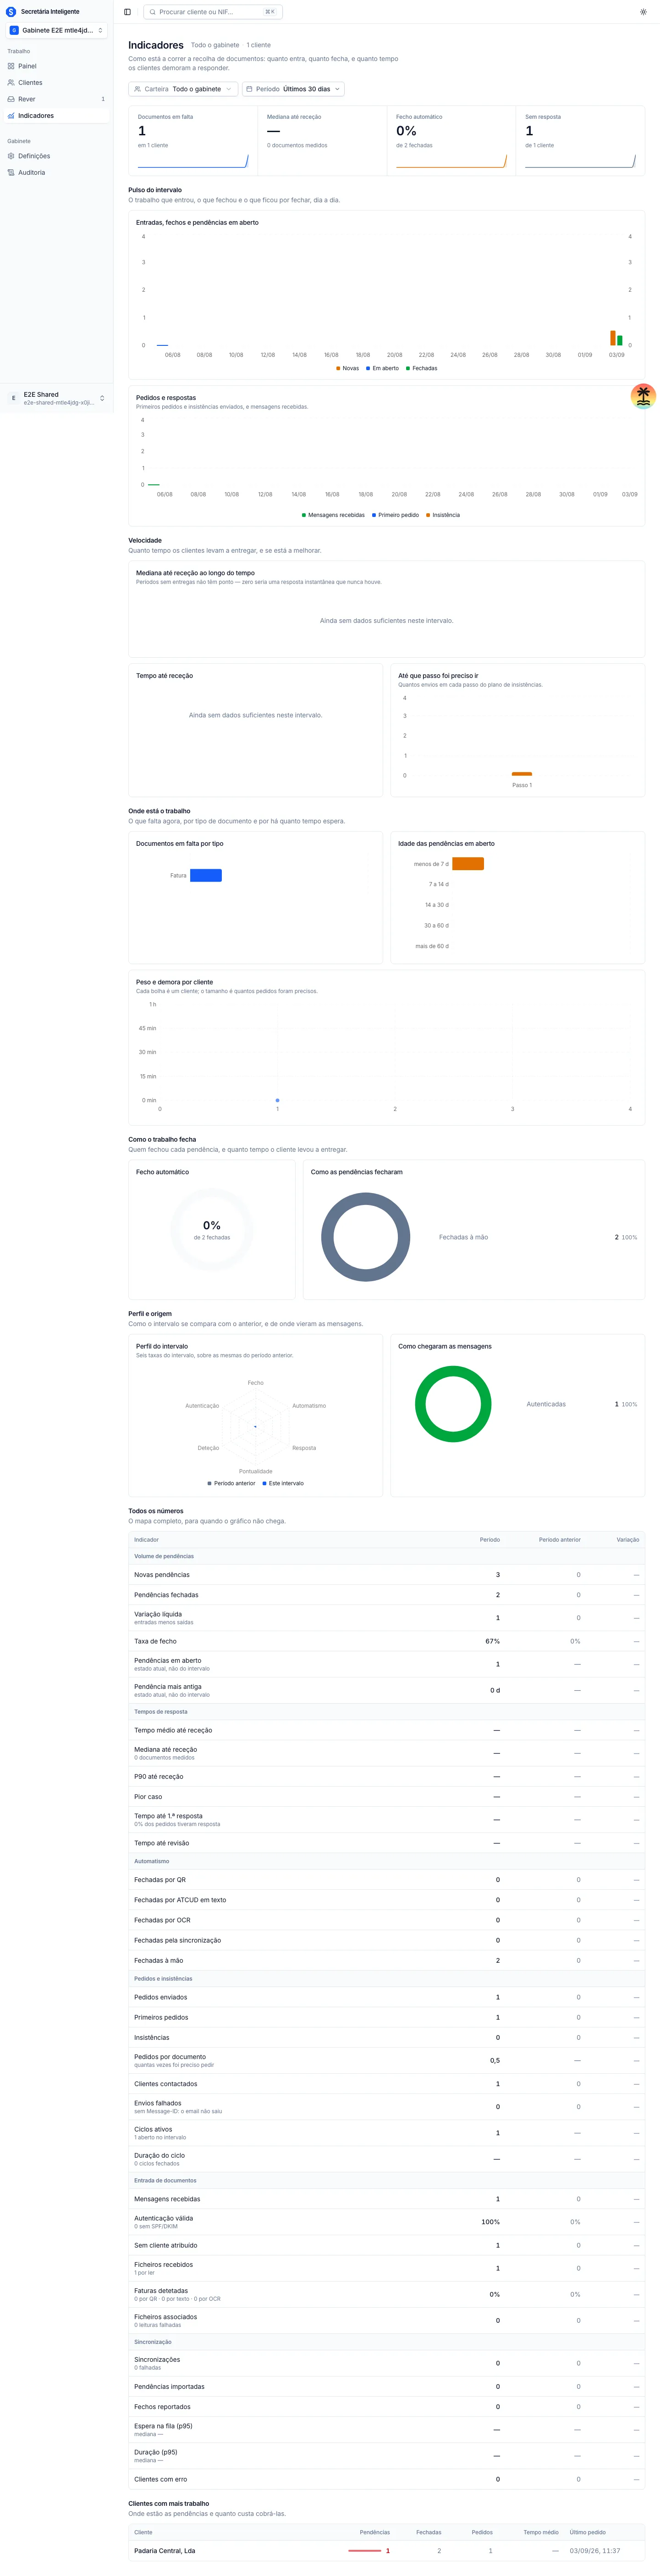Viewport: 660px width, 2576px height.
Task: Click the Sincronizações row label
Action: (x=158, y=2359)
